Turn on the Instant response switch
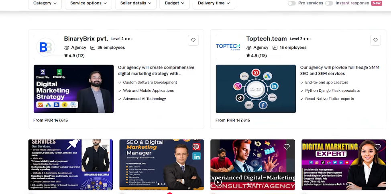Screen dimensions: 391x194 pos(329,3)
